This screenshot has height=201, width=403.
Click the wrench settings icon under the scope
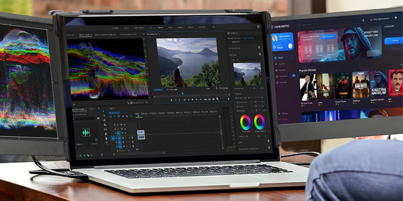point(129,103)
